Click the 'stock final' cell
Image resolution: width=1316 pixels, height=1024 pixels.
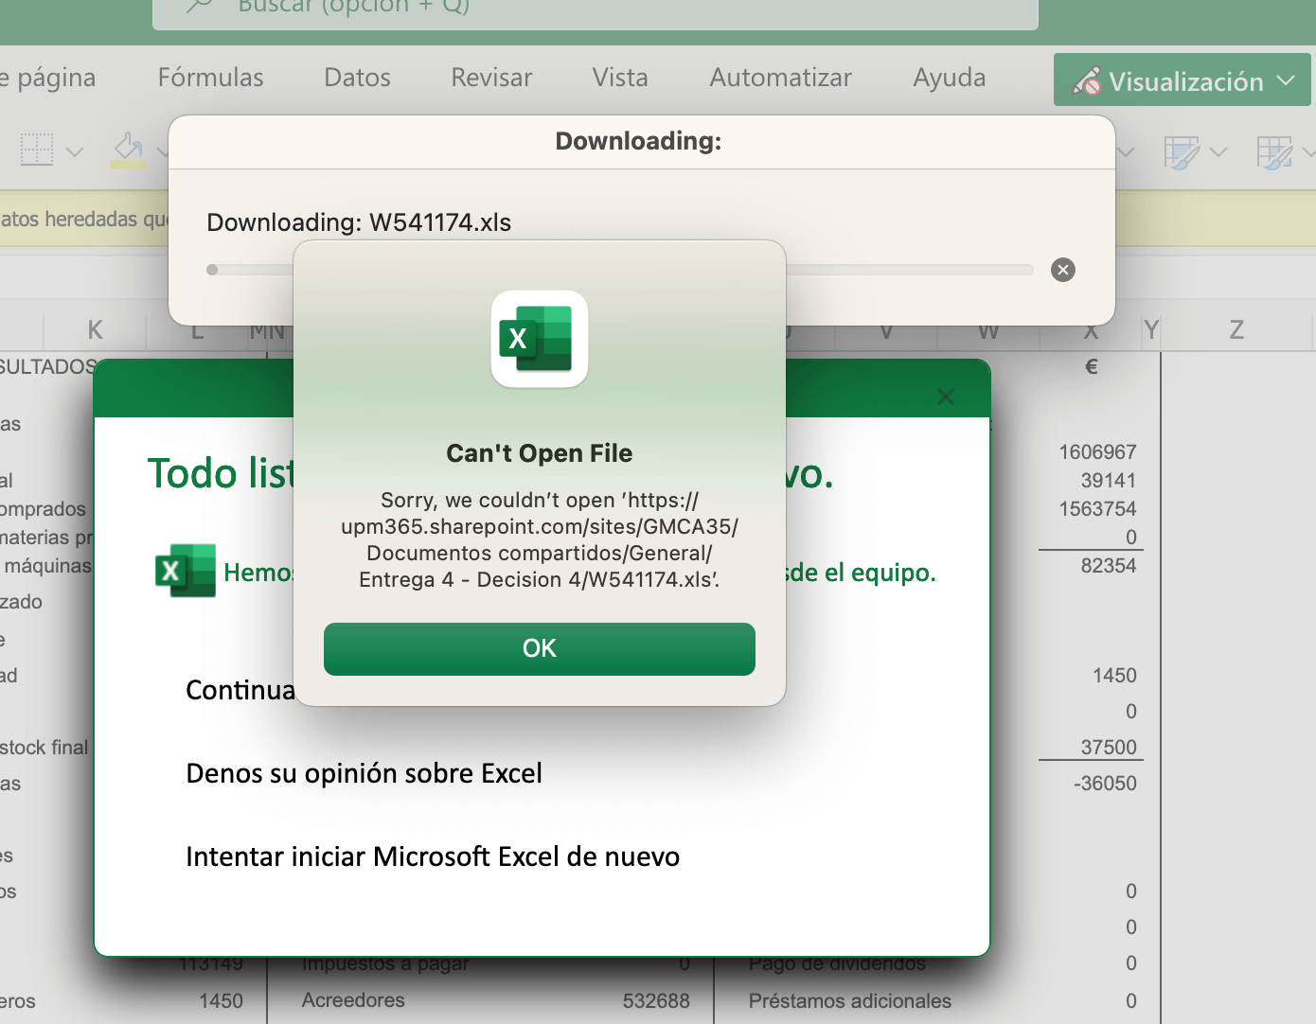[x=44, y=748]
